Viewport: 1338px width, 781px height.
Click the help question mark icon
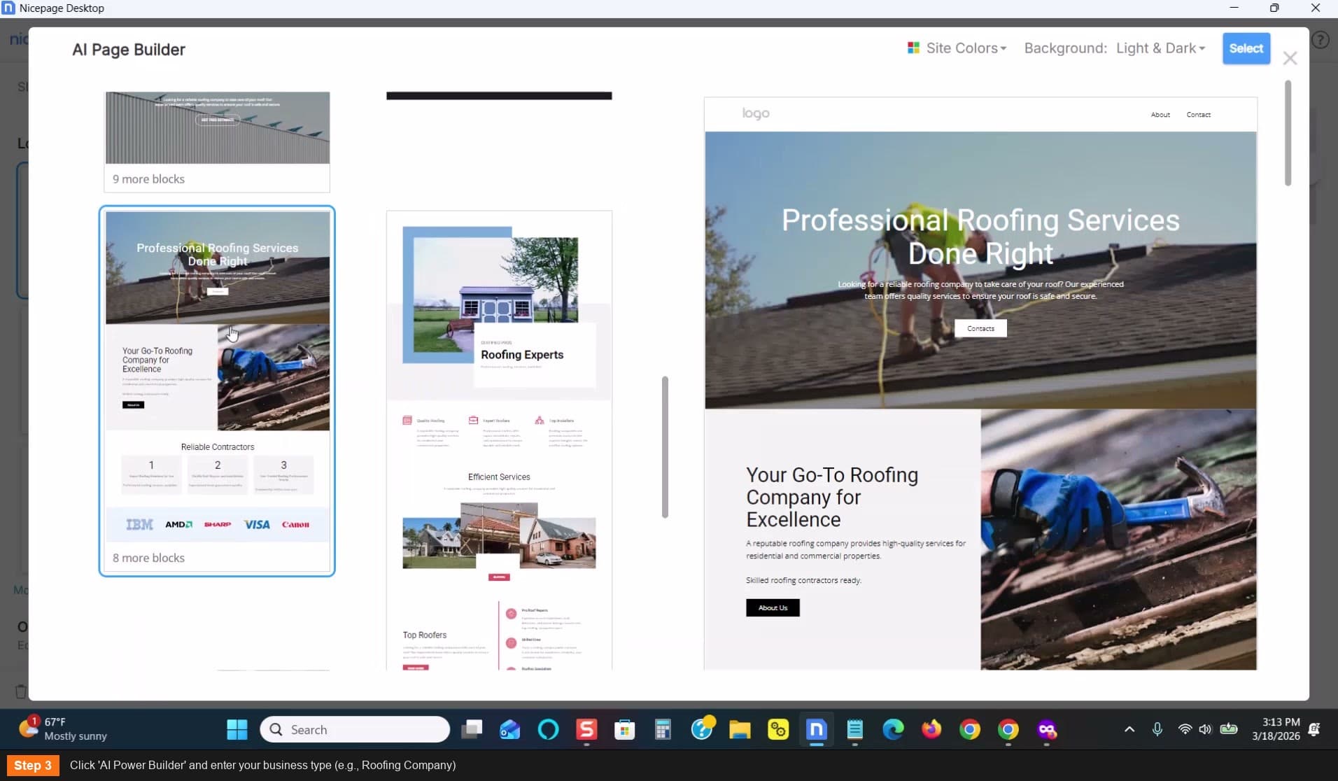1320,40
